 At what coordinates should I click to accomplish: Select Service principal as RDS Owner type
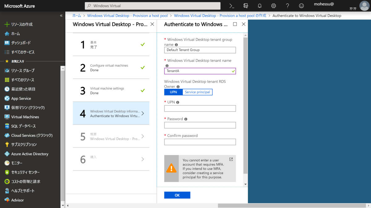(x=197, y=92)
